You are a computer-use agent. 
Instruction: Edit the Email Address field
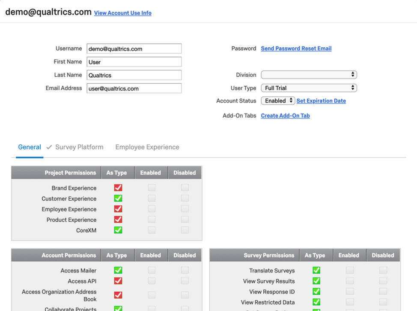click(134, 88)
